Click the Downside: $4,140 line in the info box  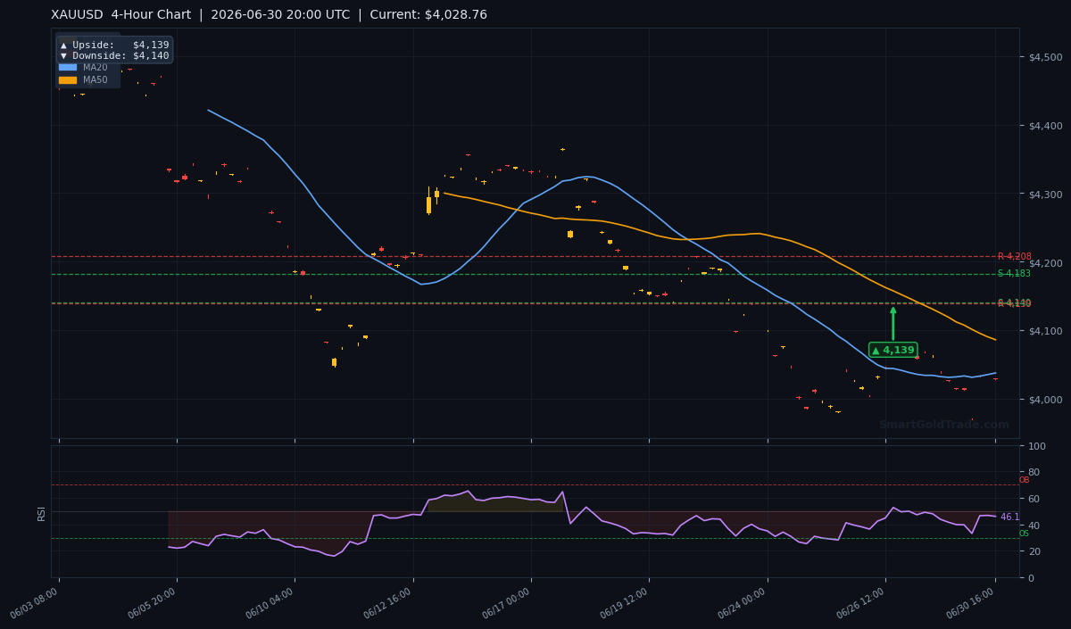[114, 55]
